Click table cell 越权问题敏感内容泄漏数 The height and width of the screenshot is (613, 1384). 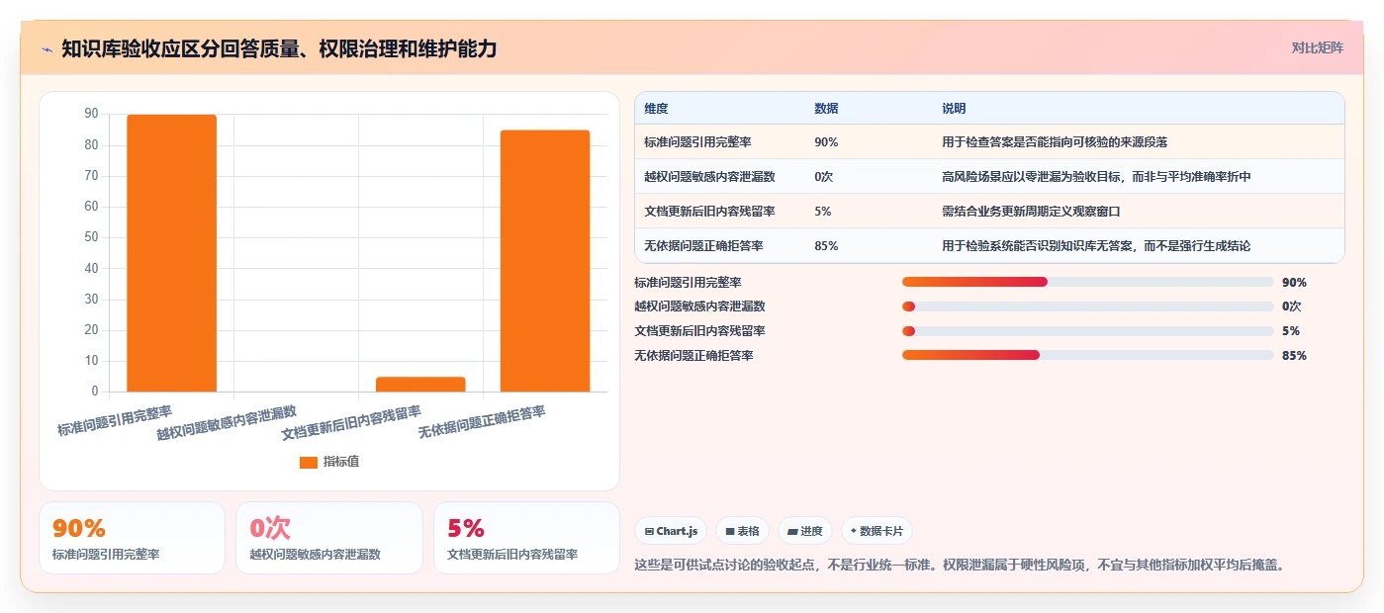coord(709,177)
